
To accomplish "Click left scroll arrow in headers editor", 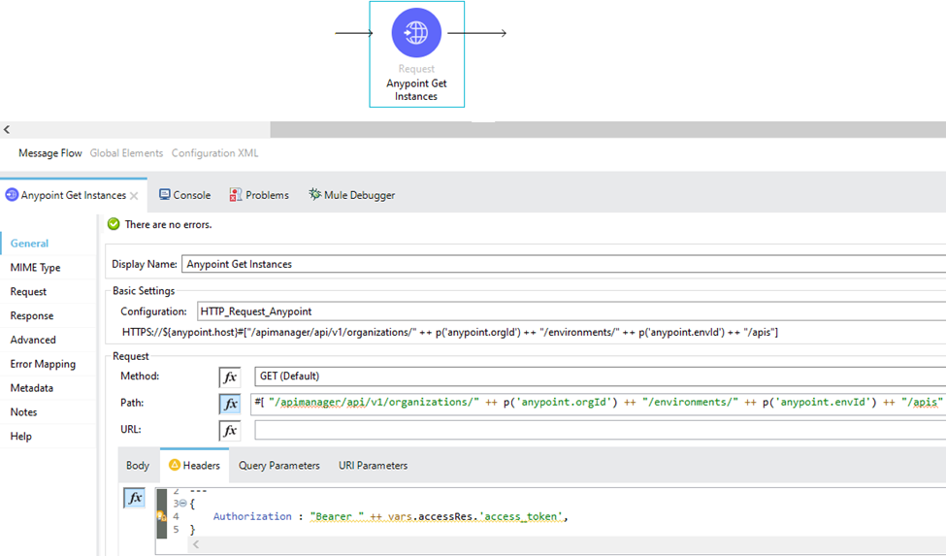I will point(196,544).
